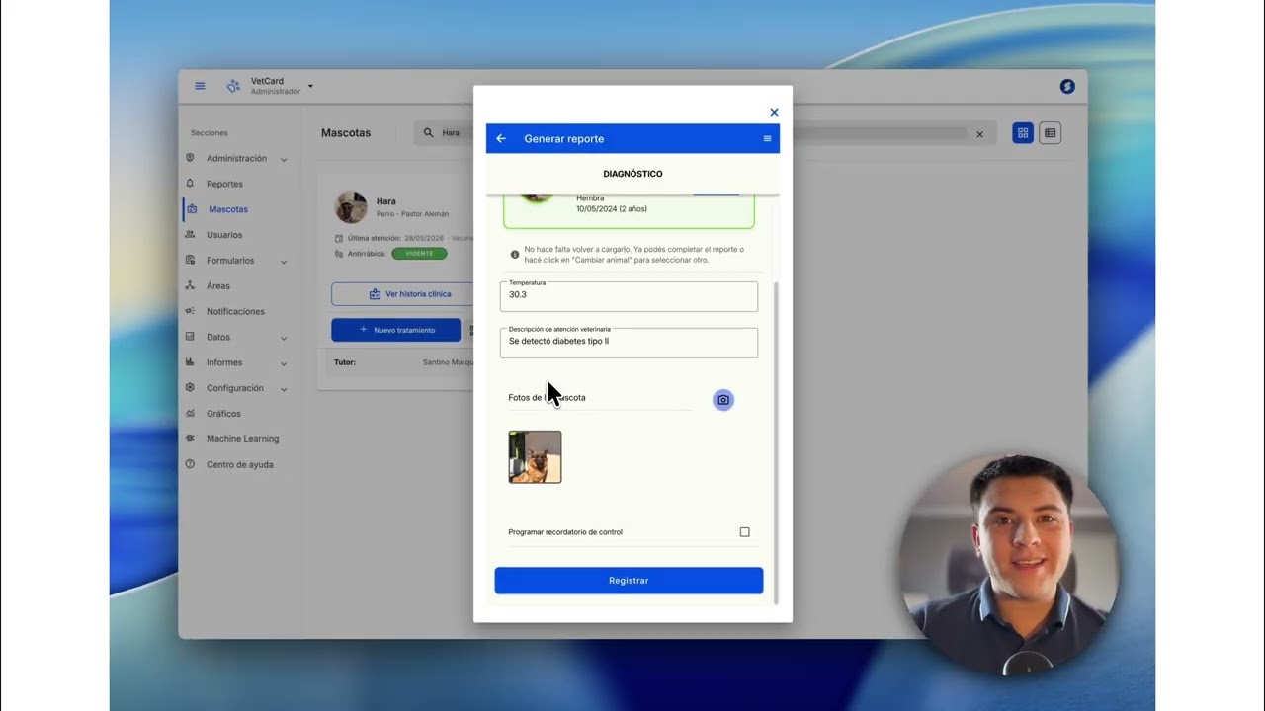This screenshot has height=711, width=1265.
Task: Click the calendar icon beside Última atención
Action: (339, 238)
